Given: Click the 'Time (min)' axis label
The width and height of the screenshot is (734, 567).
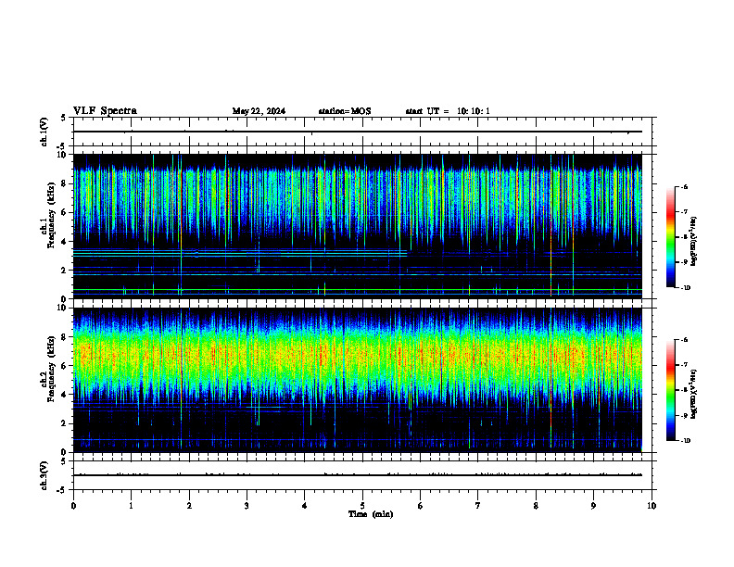Looking at the screenshot, I should (371, 514).
